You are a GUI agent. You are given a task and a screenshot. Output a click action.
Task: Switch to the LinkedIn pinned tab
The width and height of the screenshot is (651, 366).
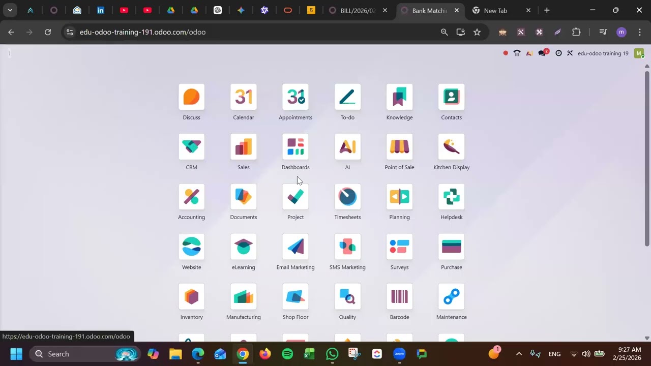point(101,10)
